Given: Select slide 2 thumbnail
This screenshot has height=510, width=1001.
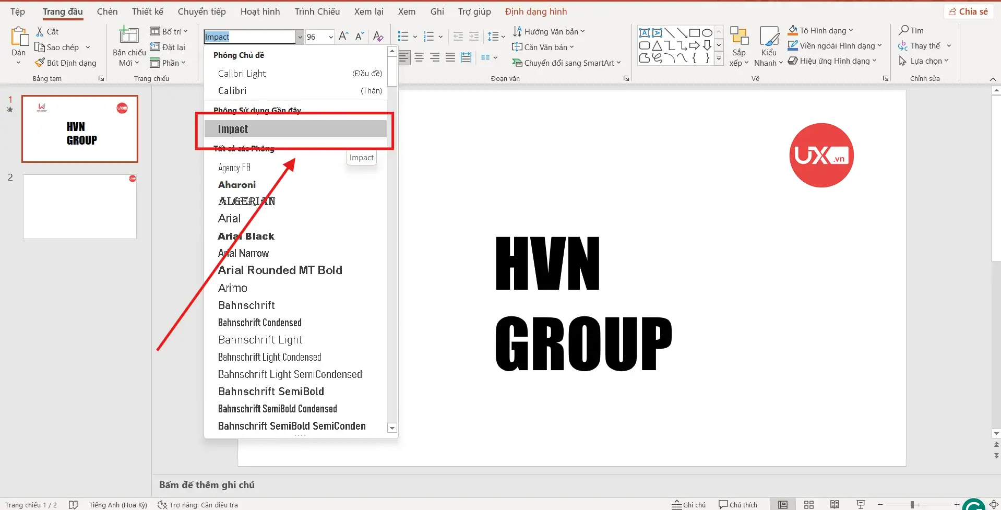Looking at the screenshot, I should pos(79,206).
